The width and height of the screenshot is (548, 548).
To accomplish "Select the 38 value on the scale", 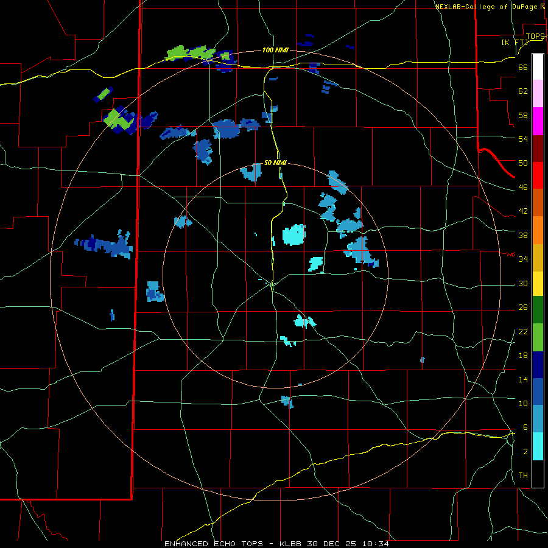I will pyautogui.click(x=523, y=235).
